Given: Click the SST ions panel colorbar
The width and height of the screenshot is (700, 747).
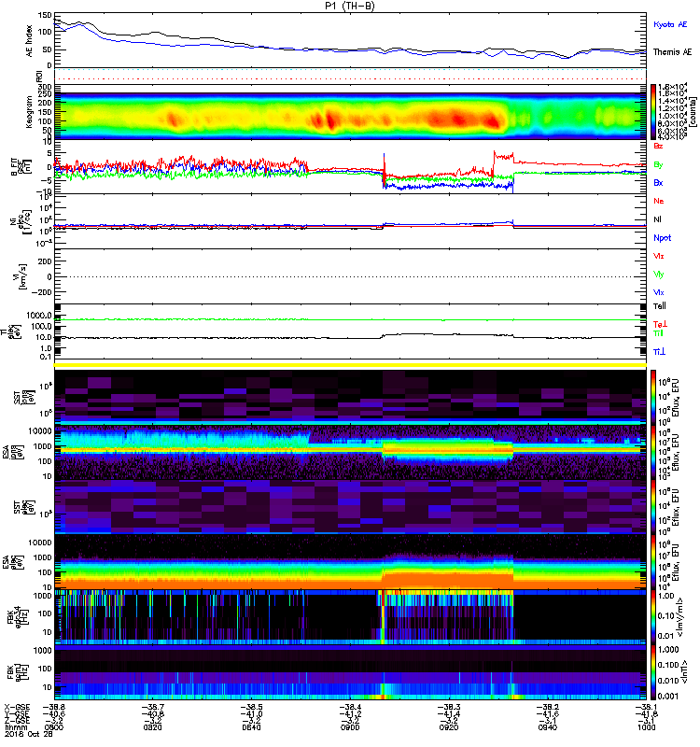Looking at the screenshot, I should click(x=653, y=398).
